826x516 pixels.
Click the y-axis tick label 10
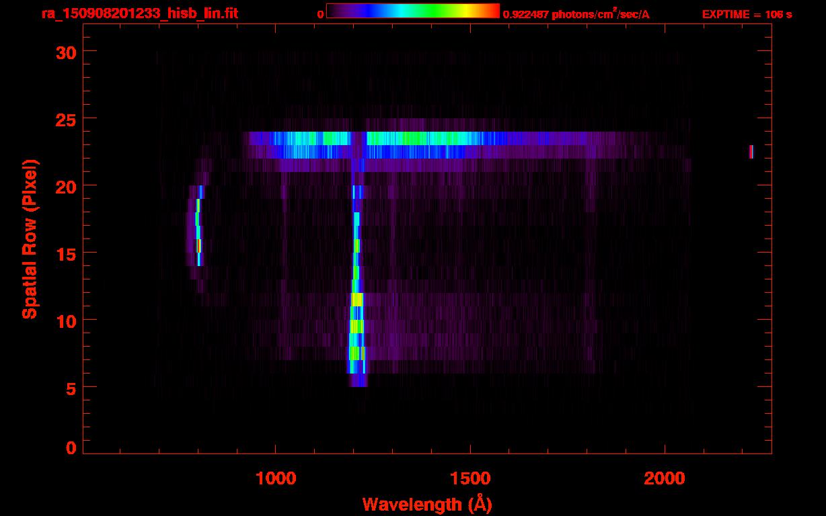pos(65,320)
